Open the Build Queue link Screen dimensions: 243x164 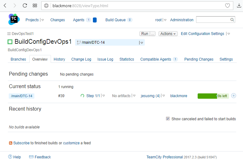pos(115,20)
